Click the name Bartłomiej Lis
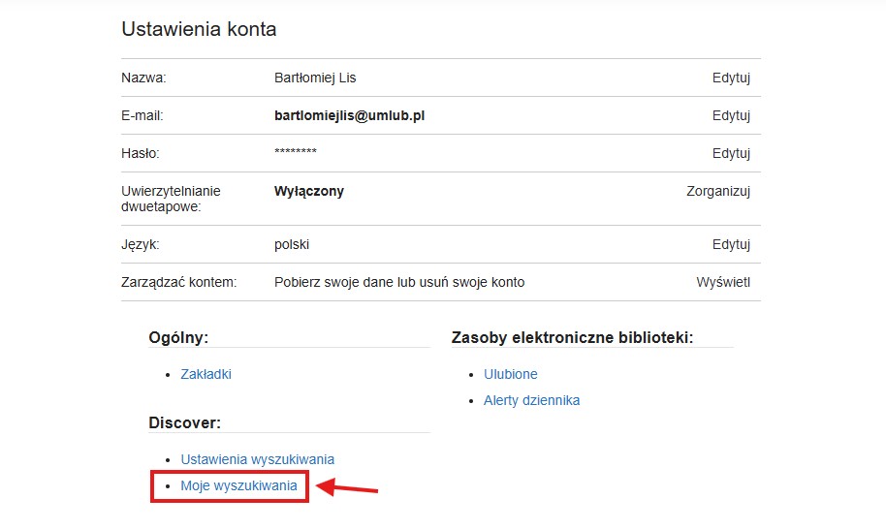Image resolution: width=886 pixels, height=530 pixels. [315, 78]
